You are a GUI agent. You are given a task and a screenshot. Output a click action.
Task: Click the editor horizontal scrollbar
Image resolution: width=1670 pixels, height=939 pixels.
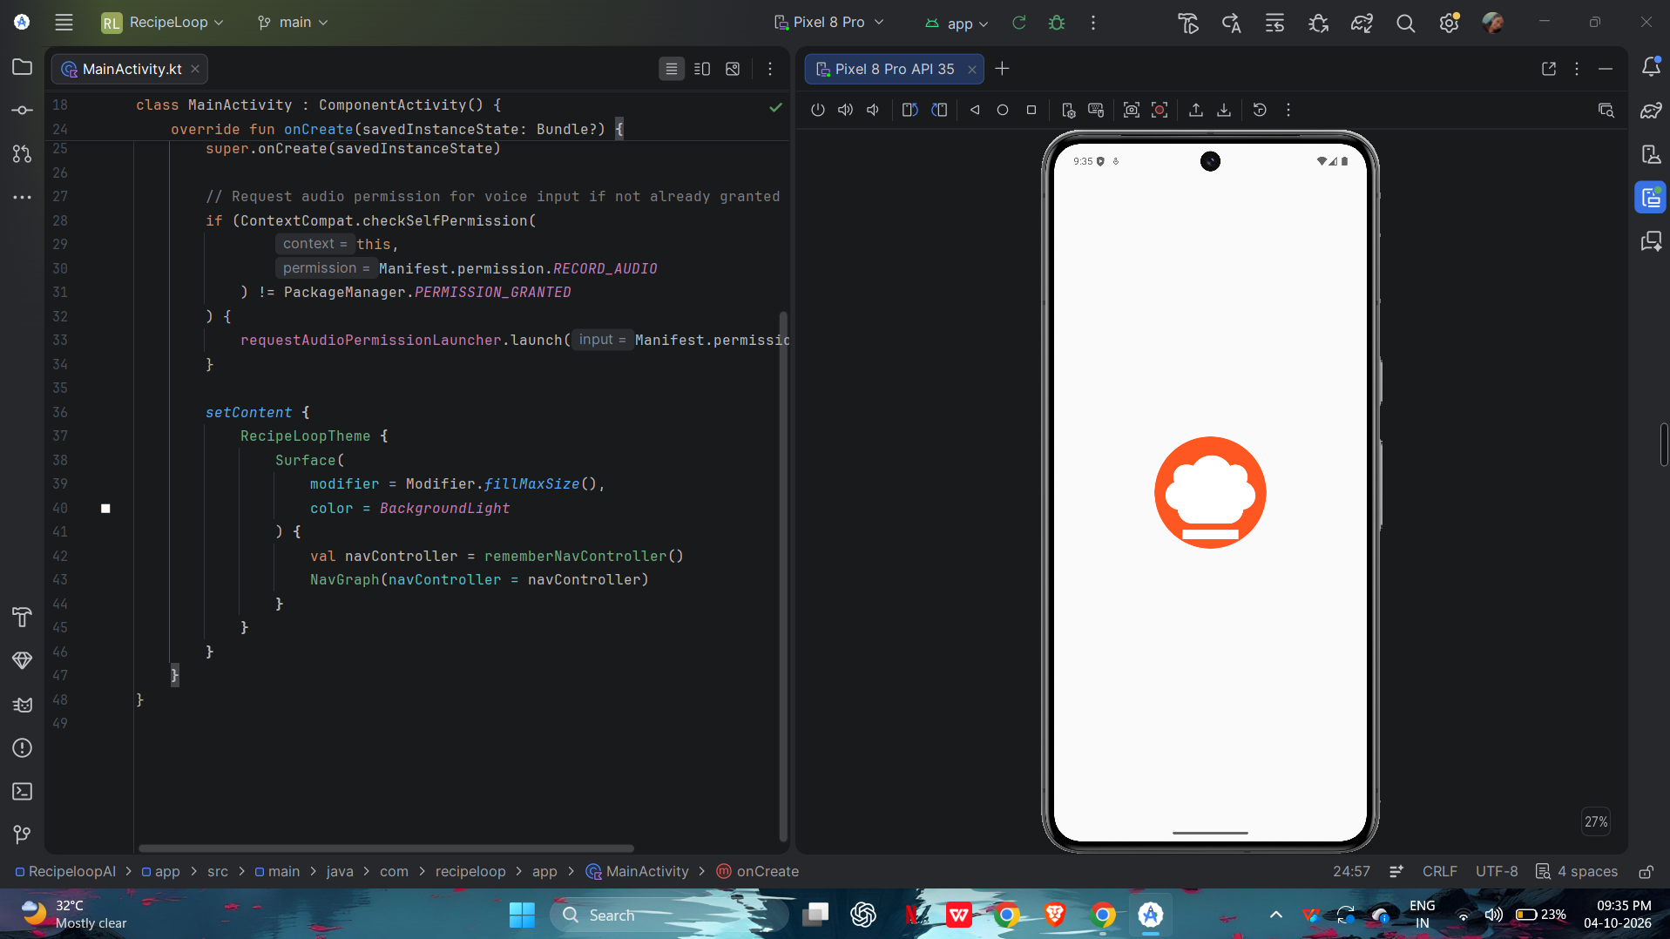click(386, 848)
